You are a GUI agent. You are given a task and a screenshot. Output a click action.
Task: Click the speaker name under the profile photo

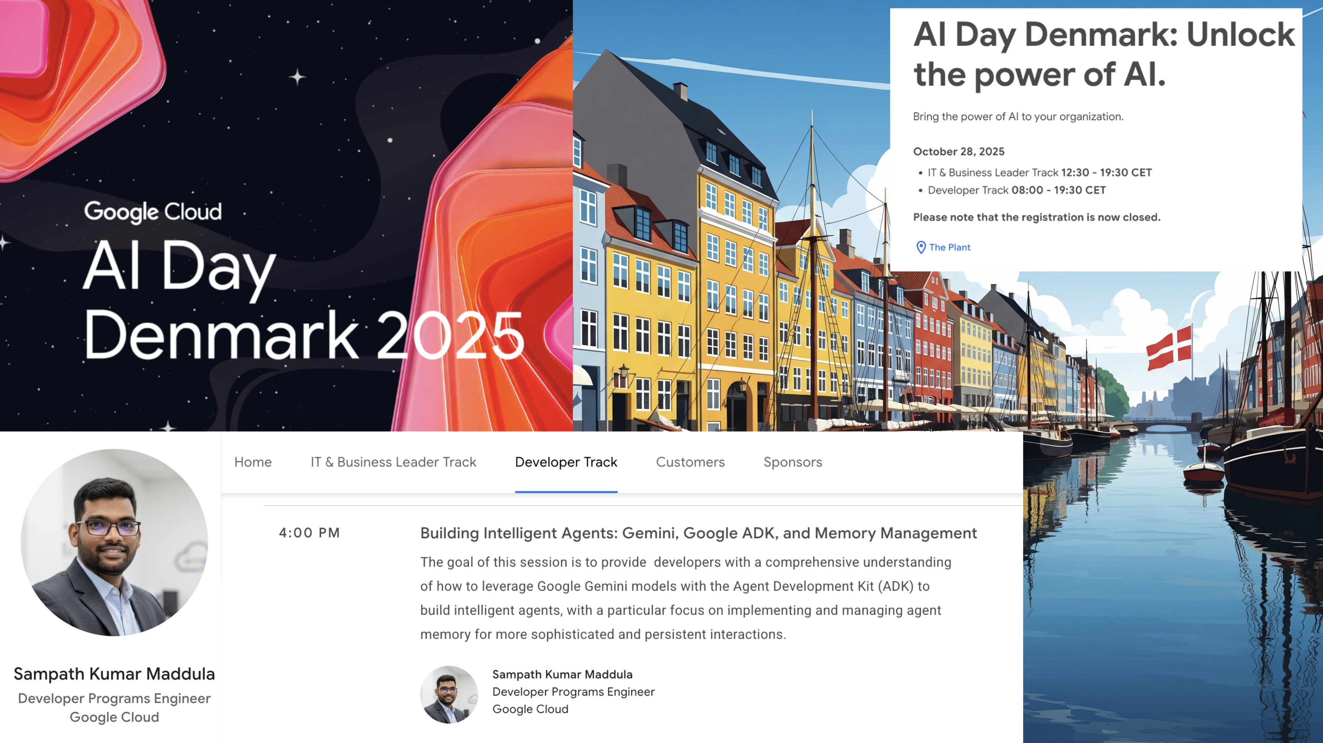pyautogui.click(x=114, y=674)
